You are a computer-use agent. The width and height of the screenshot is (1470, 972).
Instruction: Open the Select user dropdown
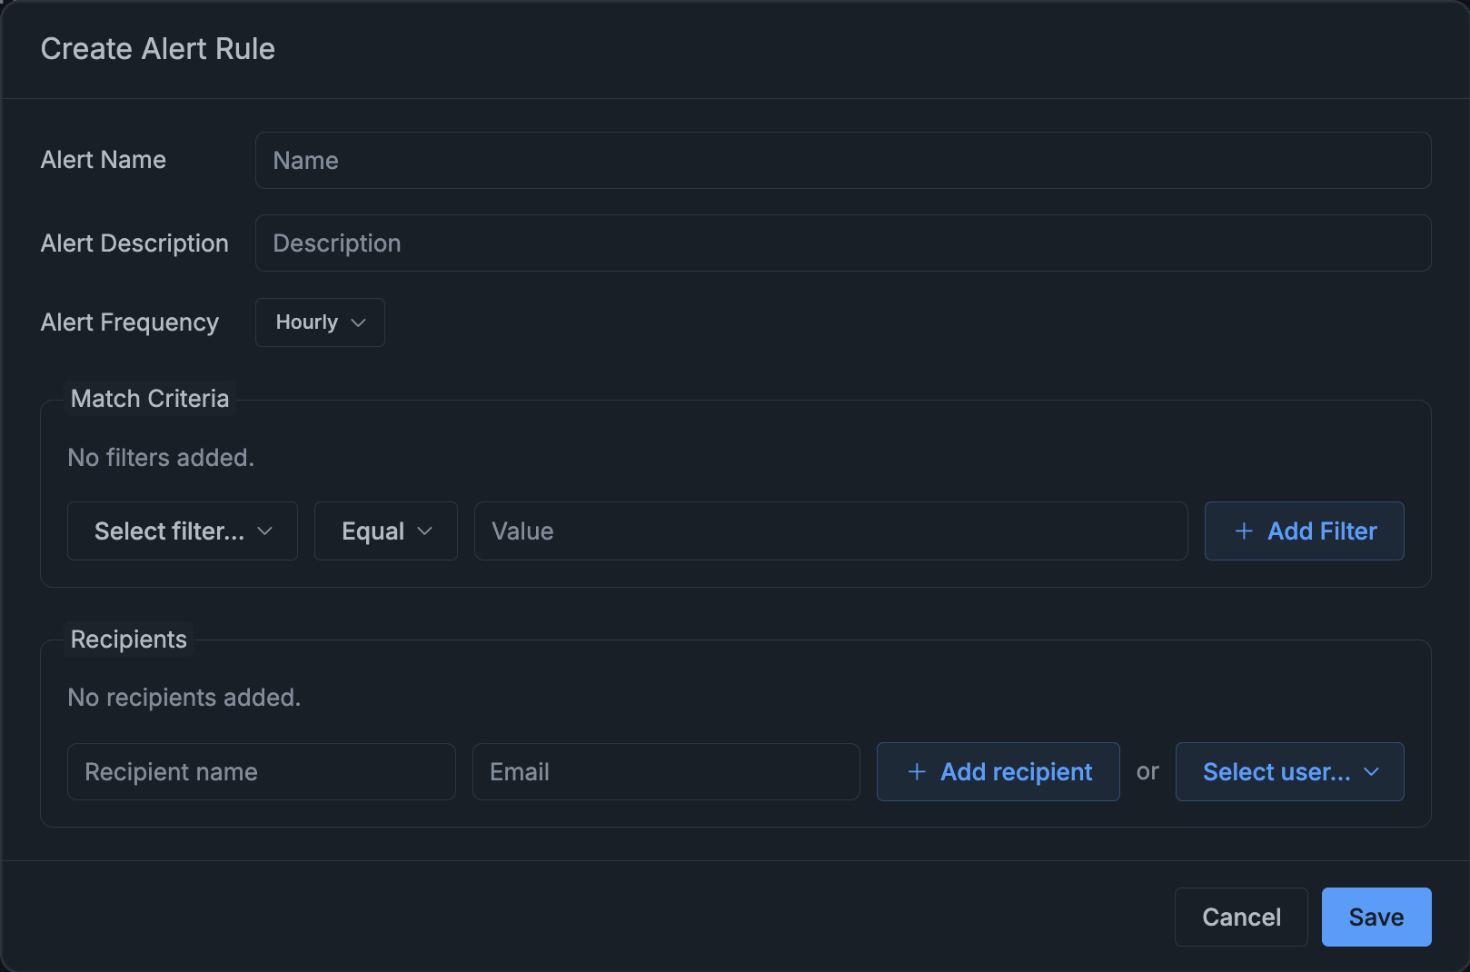click(1290, 772)
